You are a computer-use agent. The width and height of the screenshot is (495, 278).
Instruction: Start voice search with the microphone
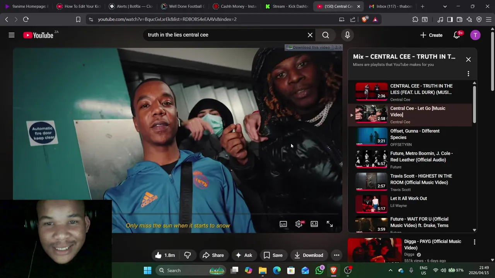click(347, 35)
